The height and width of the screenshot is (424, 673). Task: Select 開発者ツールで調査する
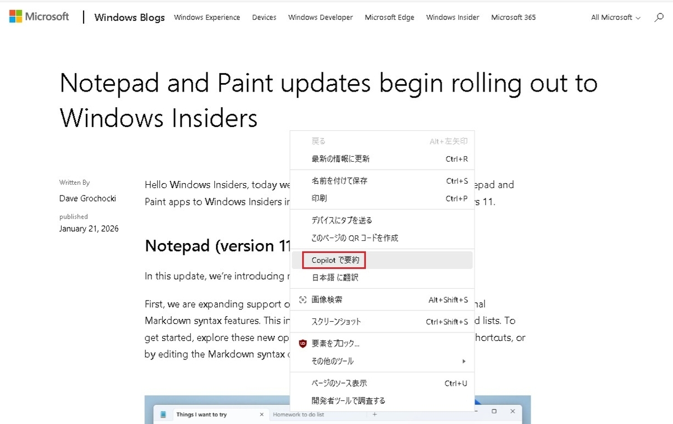point(382,400)
